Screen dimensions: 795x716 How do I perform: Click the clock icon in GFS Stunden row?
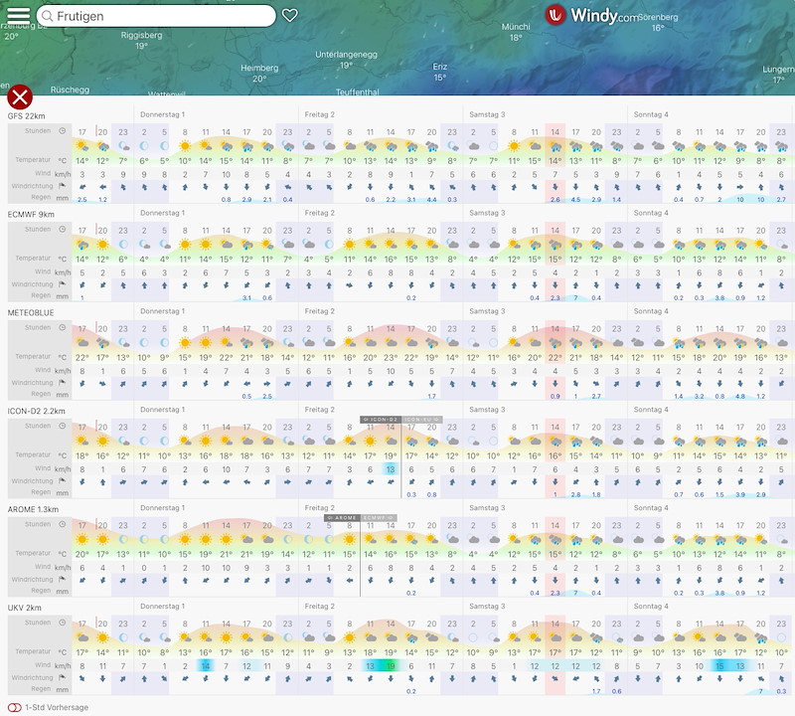coord(63,131)
